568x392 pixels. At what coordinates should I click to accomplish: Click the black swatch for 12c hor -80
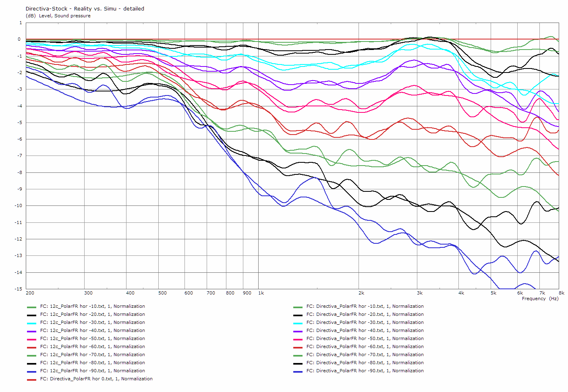coord(31,363)
